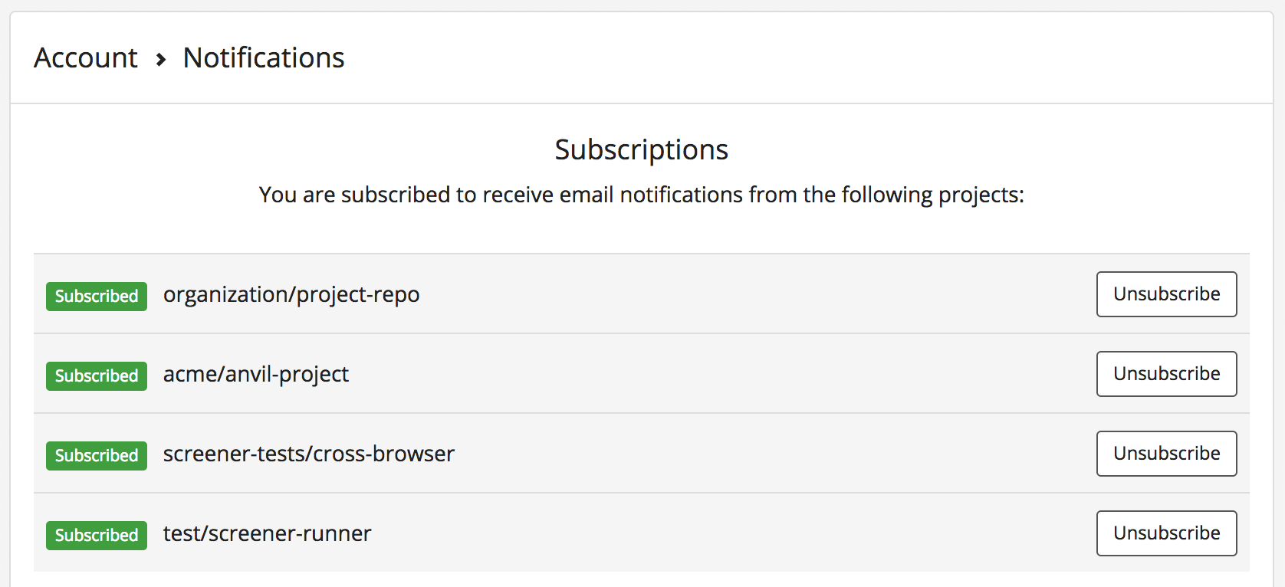This screenshot has height=587, width=1285.
Task: Toggle the Subscribed badge for test/screener-runner
Action: point(96,536)
